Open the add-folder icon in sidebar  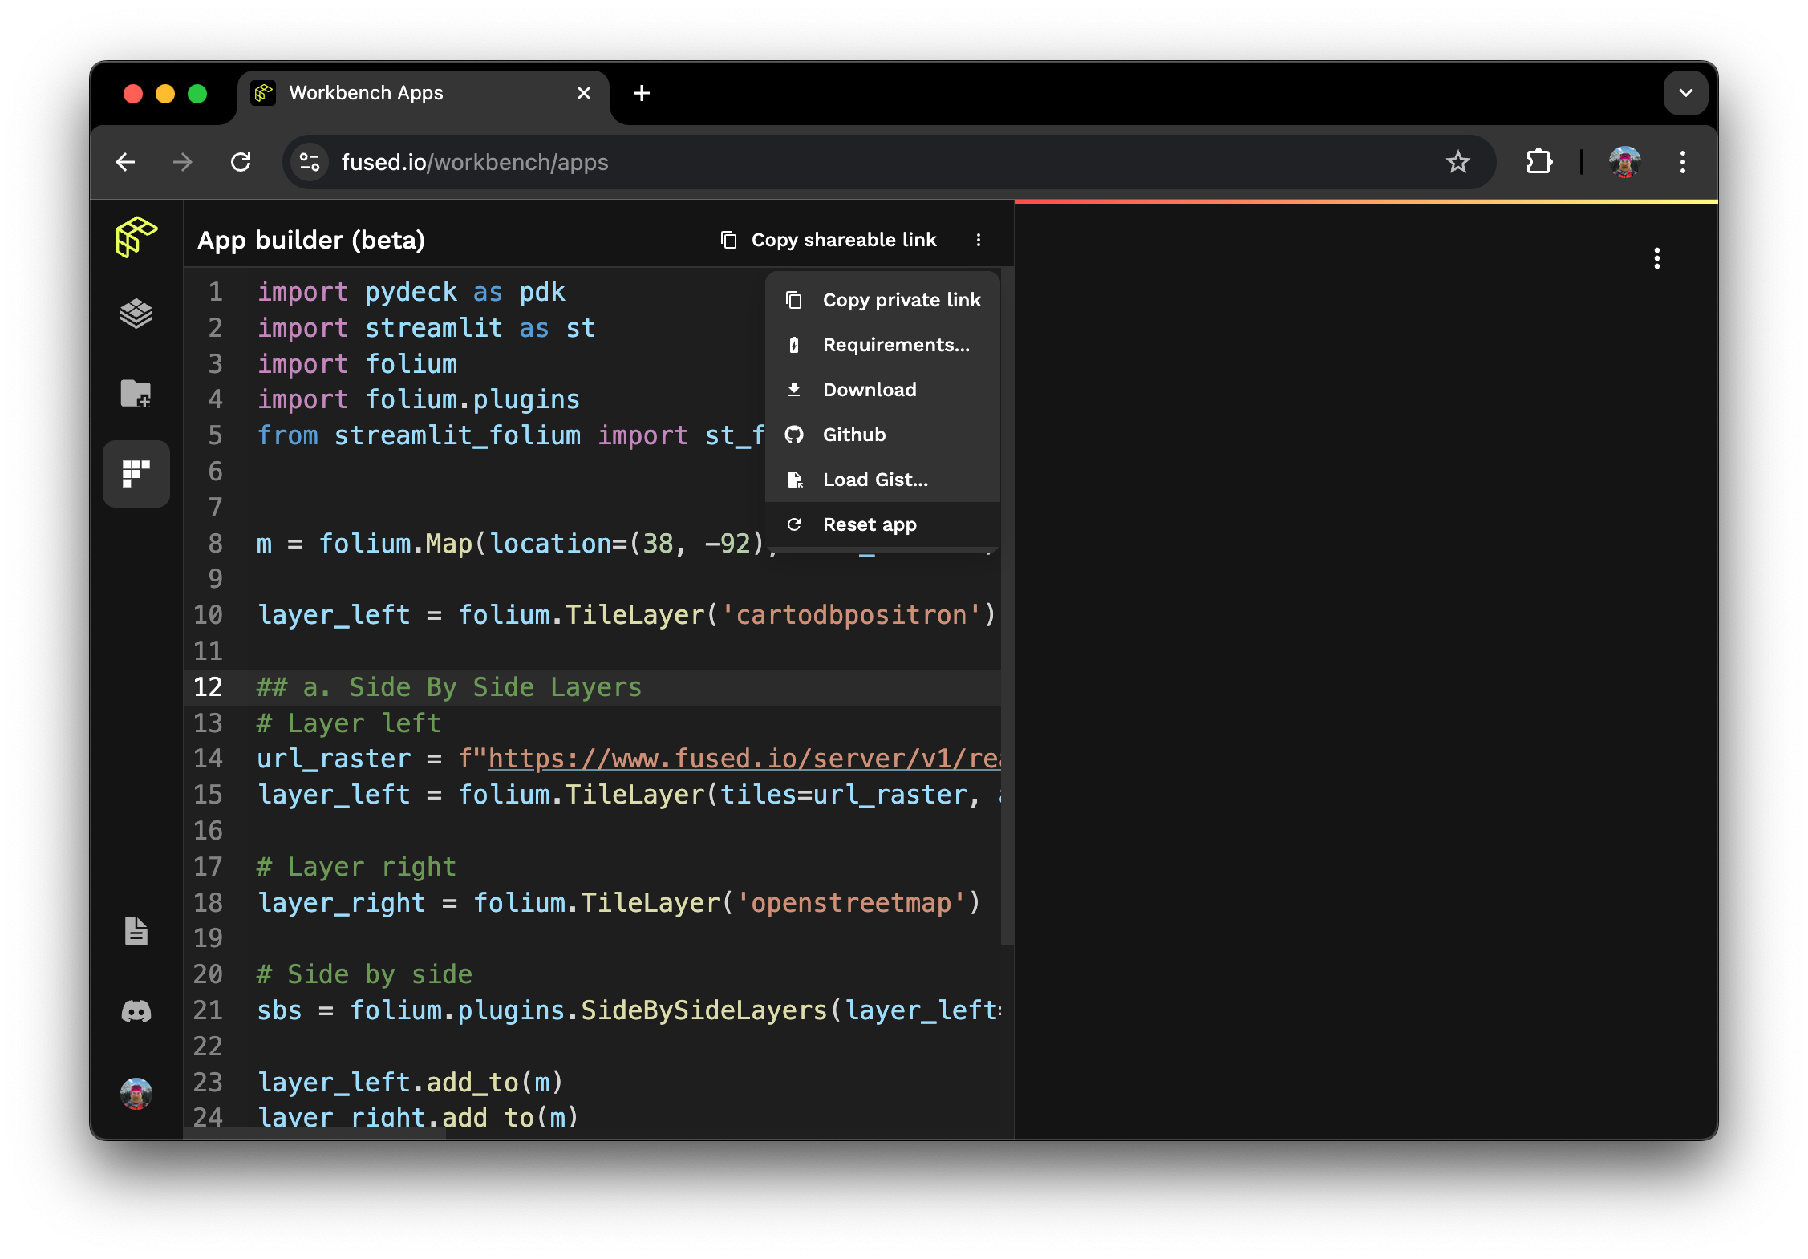tap(136, 393)
